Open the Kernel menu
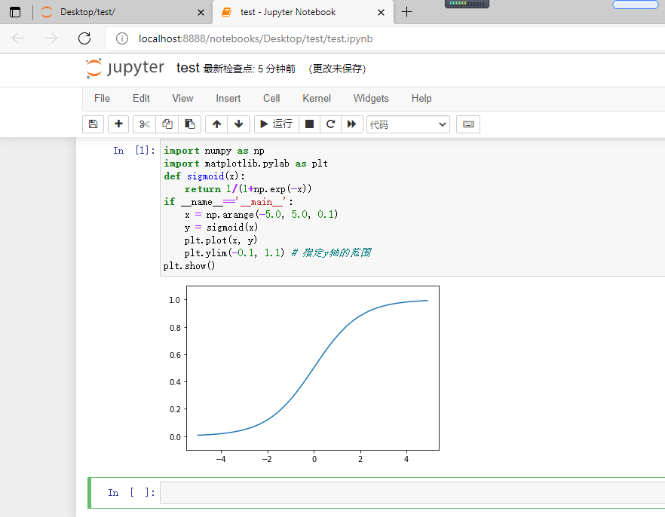The width and height of the screenshot is (665, 517). 316,98
